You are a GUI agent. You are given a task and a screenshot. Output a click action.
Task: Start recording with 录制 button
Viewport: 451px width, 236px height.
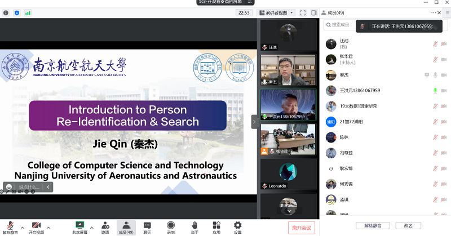click(171, 228)
